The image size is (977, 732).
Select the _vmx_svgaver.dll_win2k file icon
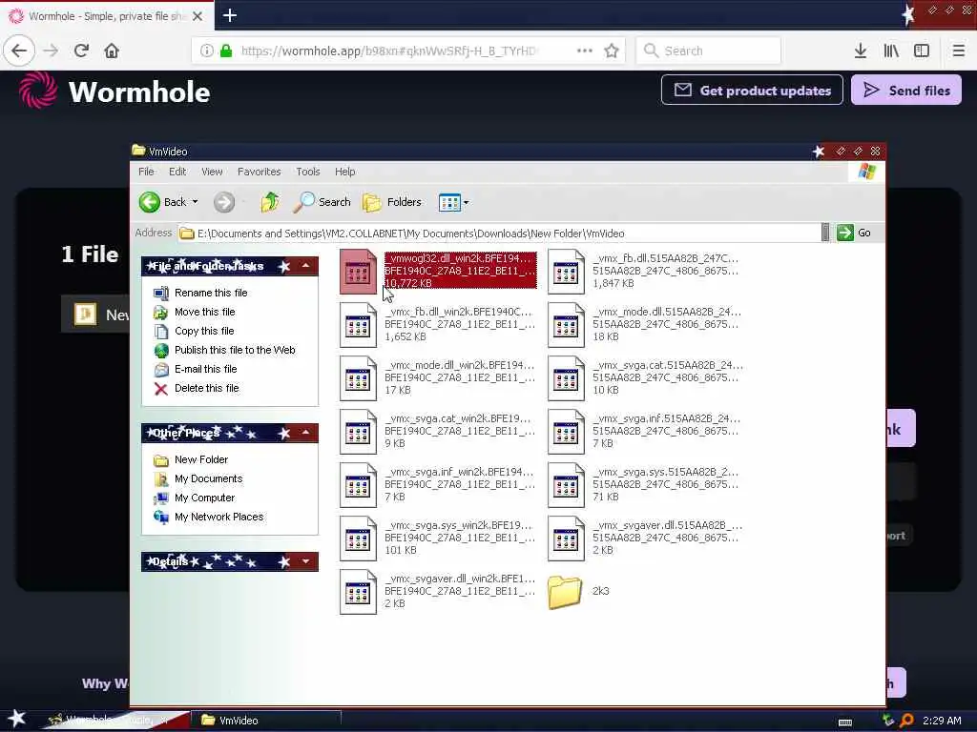point(358,591)
